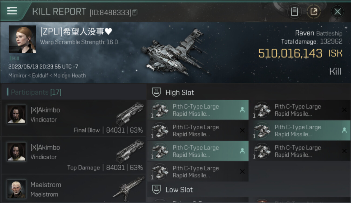Open the Mimiror location link
This screenshot has height=203, width=351.
coord(17,76)
